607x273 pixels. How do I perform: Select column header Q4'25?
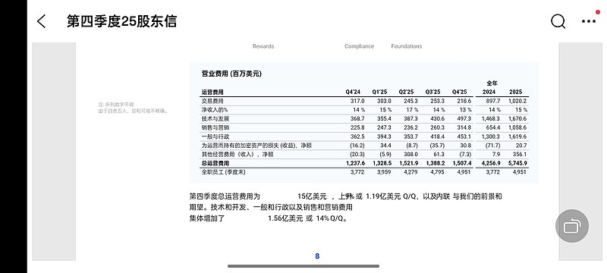(460, 92)
